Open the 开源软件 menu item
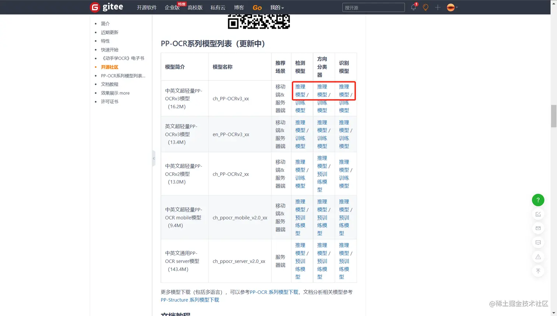This screenshot has width=557, height=316. 147,7
